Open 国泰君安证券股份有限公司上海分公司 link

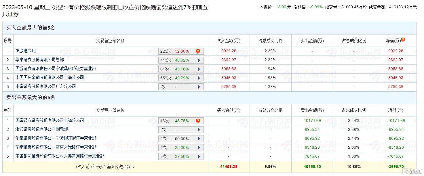pos(50,120)
